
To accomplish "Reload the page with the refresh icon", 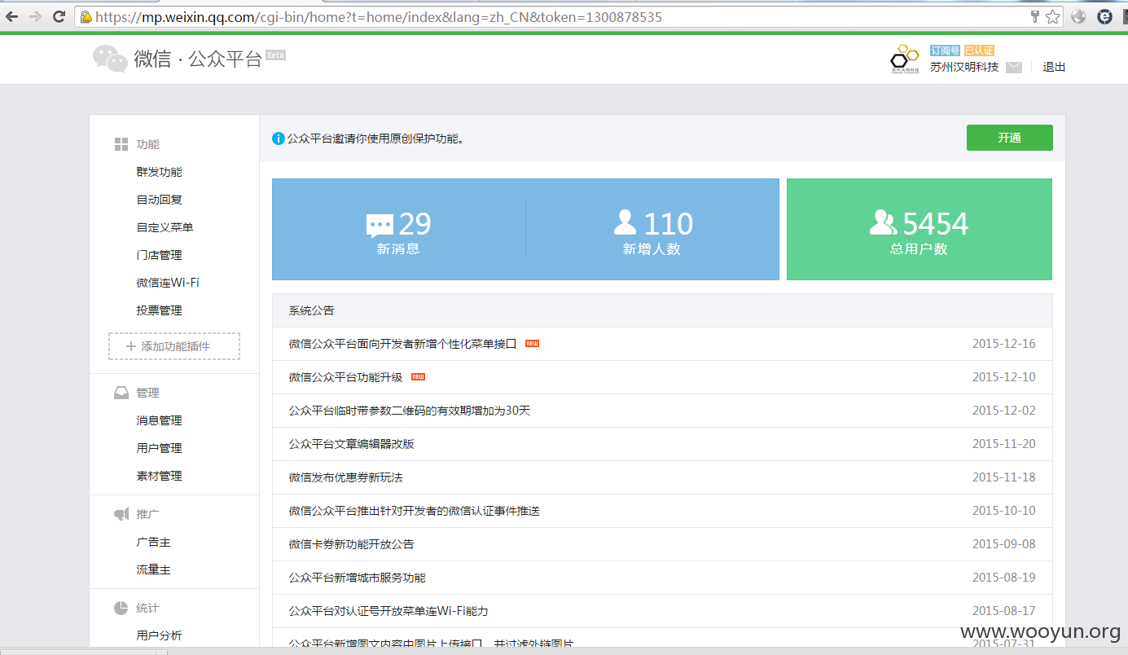I will coord(59,16).
